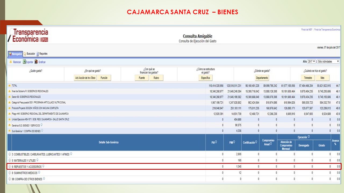Click info icon next to PIM header
This screenshot has height=193, width=344.
[234, 142]
